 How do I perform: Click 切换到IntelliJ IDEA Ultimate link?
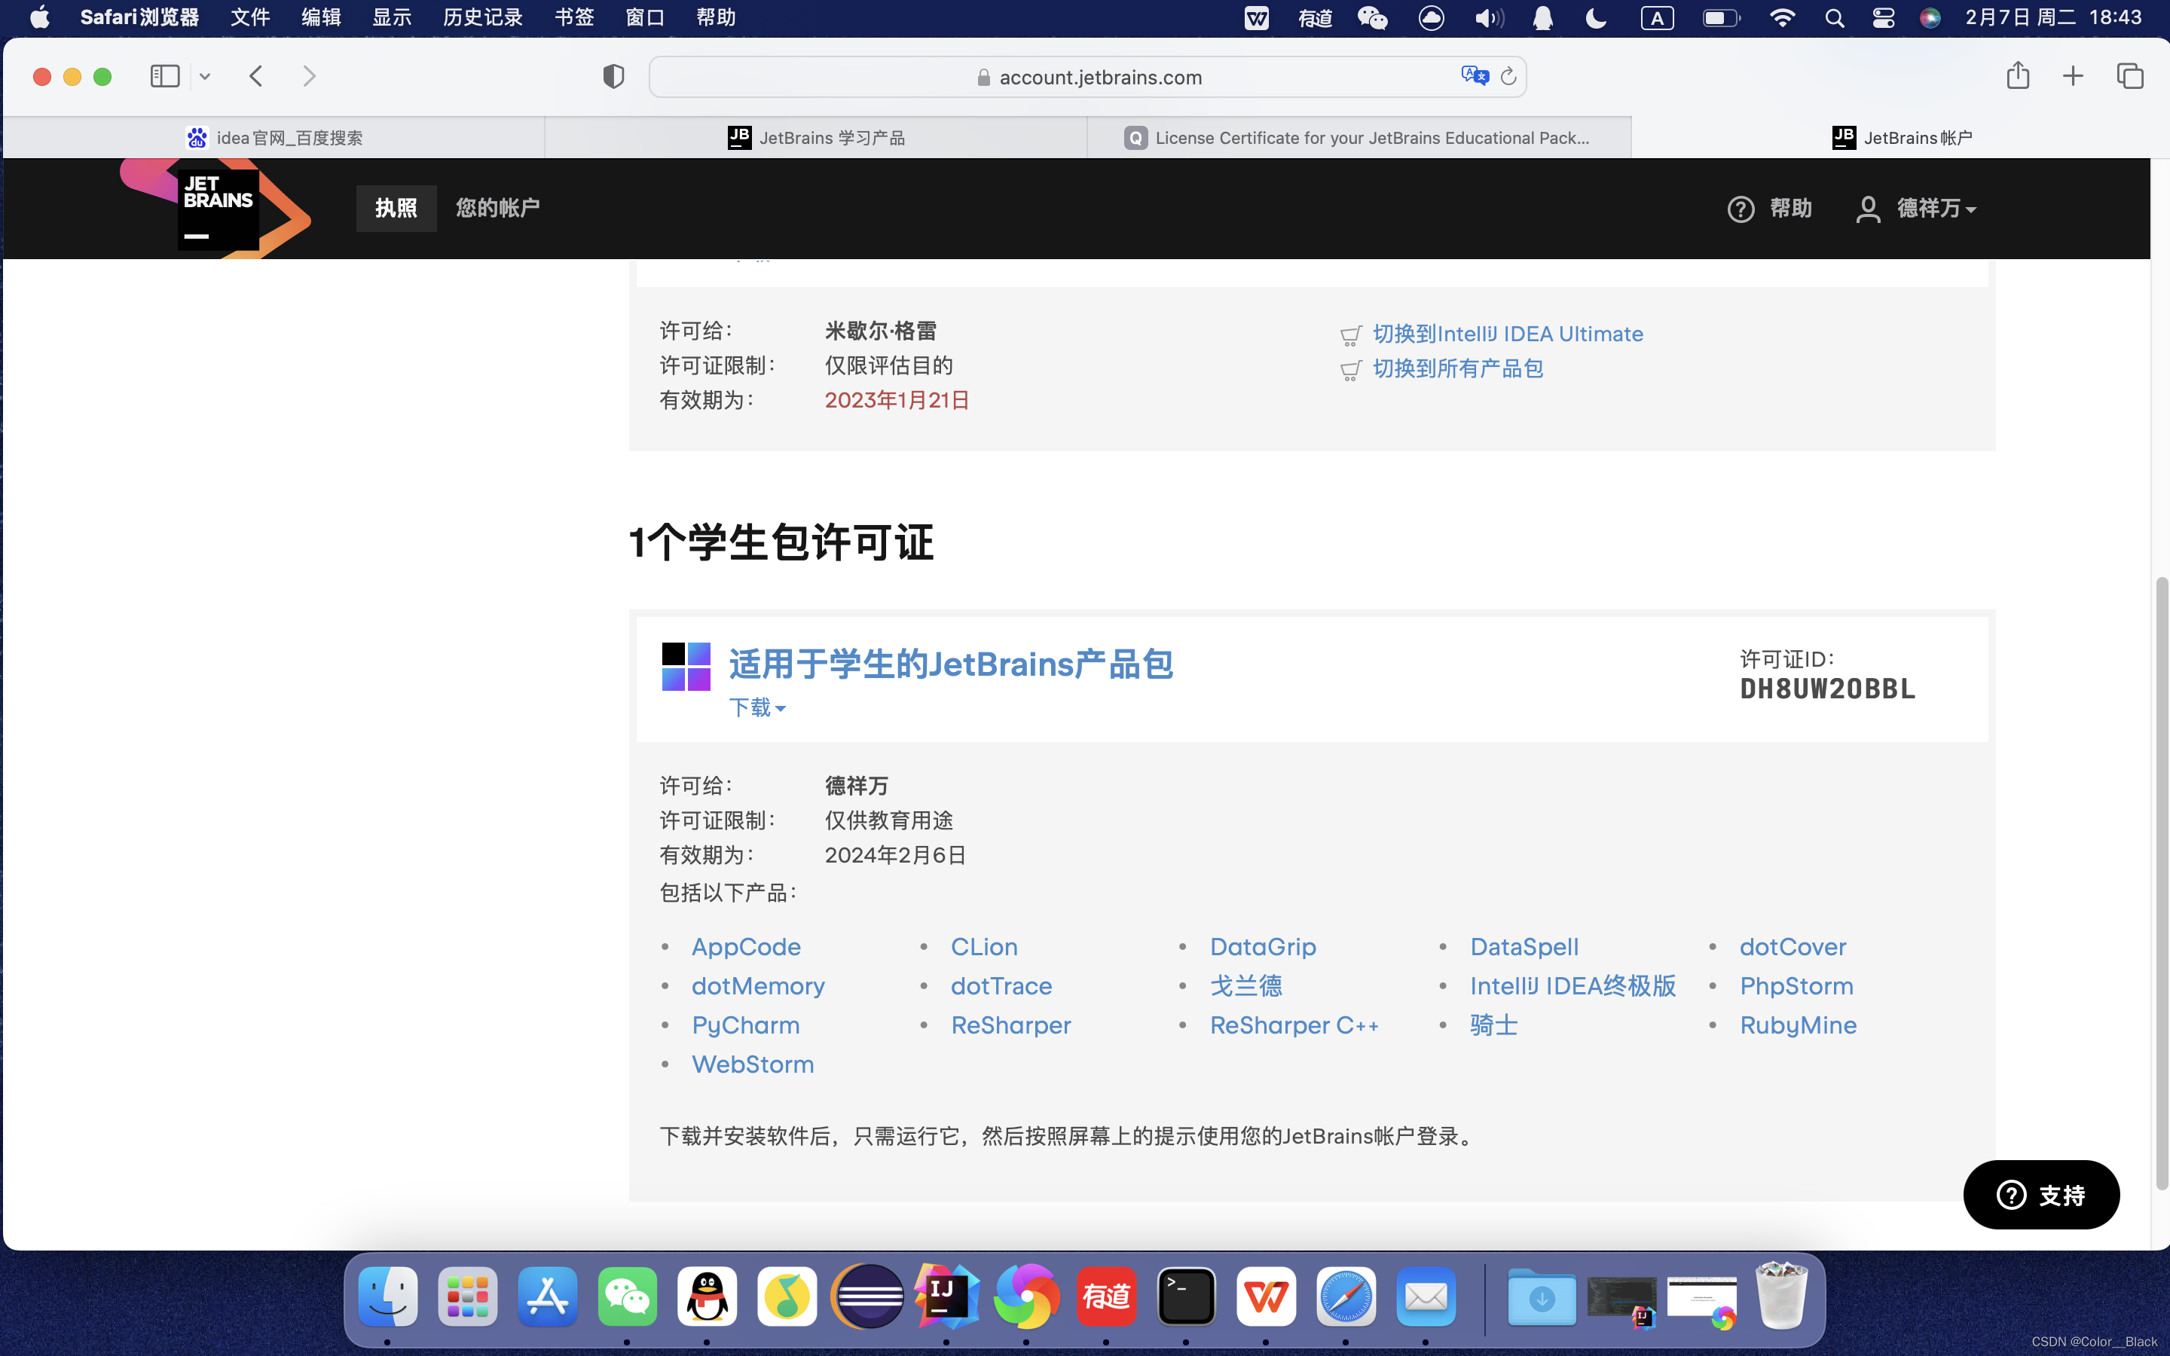coord(1508,334)
